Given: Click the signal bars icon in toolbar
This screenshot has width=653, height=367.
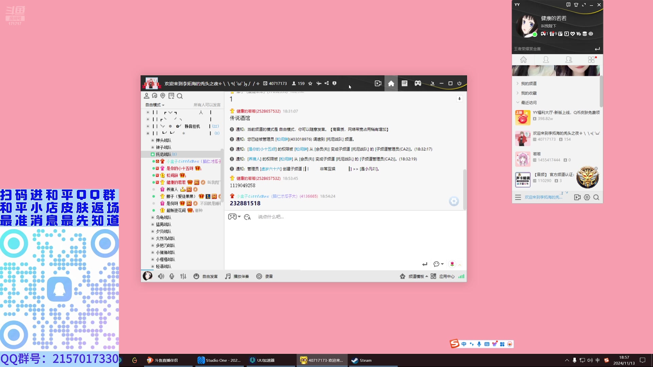Looking at the screenshot, I should coord(462,277).
